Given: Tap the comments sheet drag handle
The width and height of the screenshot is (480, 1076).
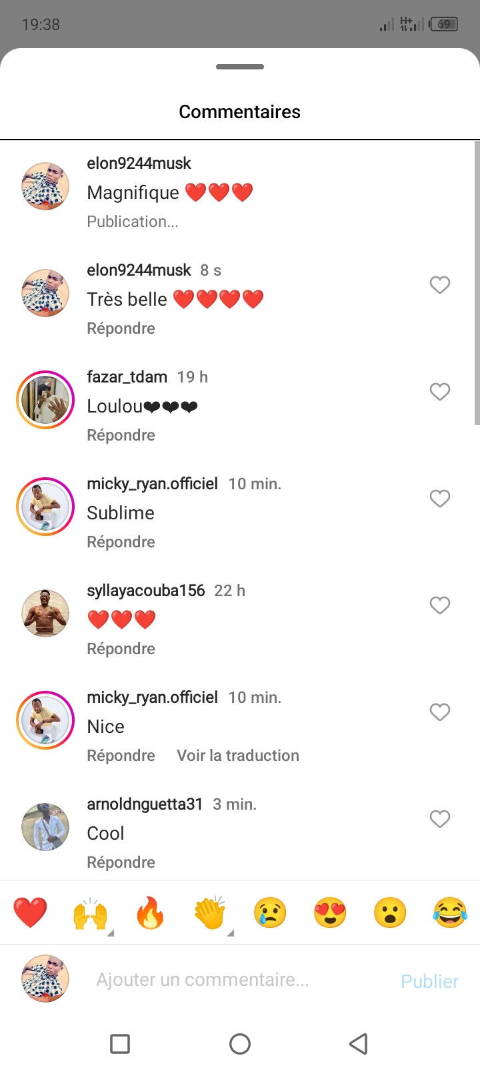Looking at the screenshot, I should pyautogui.click(x=240, y=67).
